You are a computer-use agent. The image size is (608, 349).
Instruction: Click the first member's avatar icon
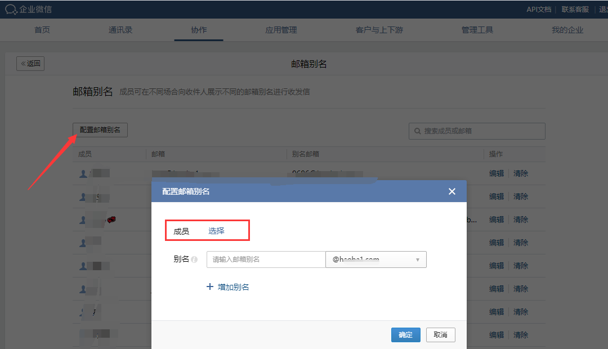pyautogui.click(x=83, y=173)
